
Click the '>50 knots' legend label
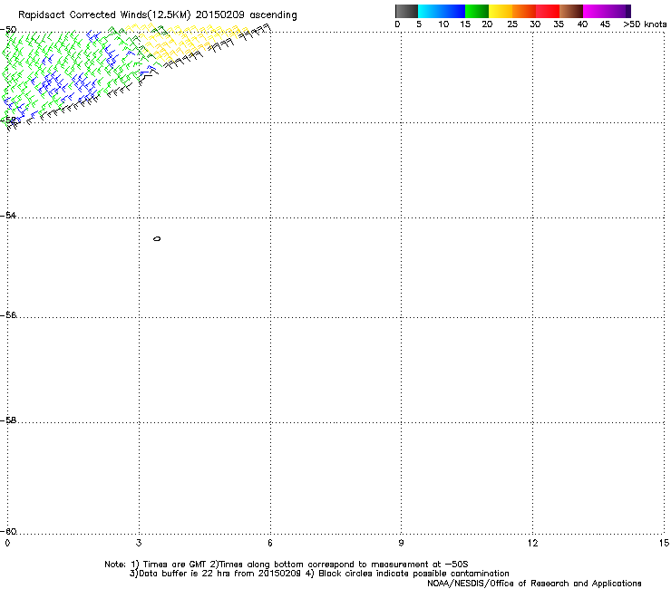coord(645,24)
